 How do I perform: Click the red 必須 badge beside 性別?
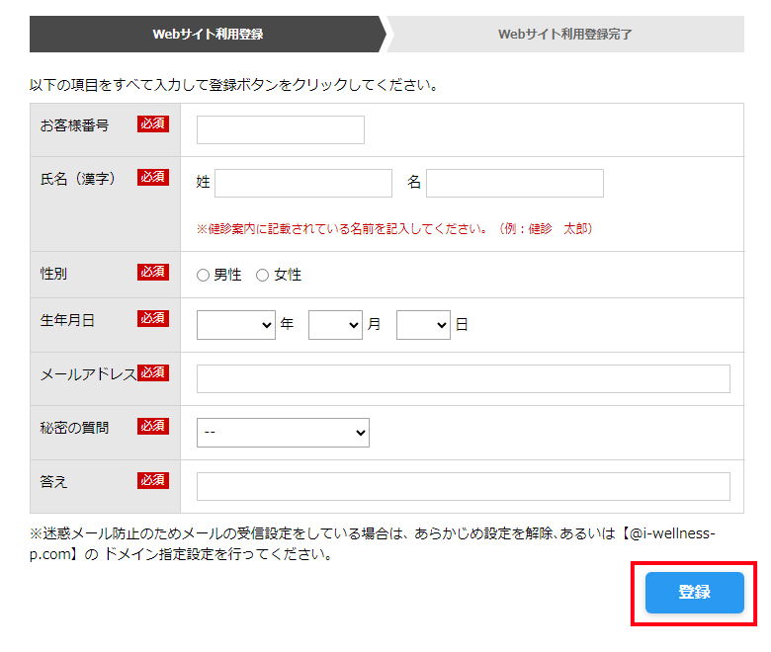(153, 272)
